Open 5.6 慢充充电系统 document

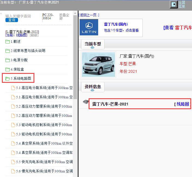(x=44, y=171)
